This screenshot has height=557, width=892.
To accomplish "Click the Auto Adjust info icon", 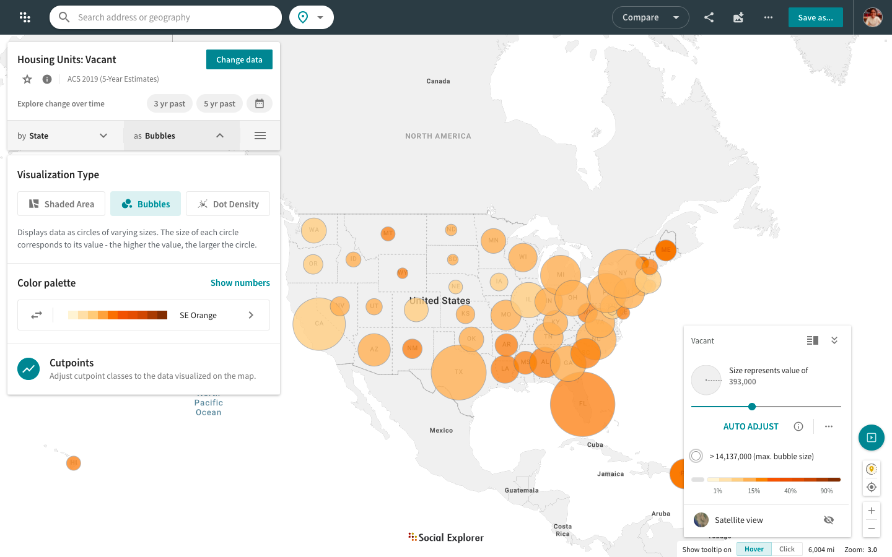I will [798, 426].
